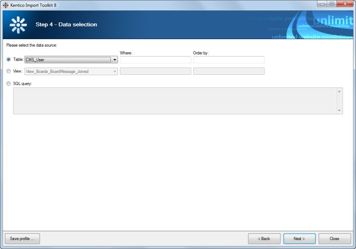Maximize the Kentico Import Toolkit window

[332, 4]
